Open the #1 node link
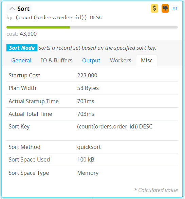Image resolution: width=185 pixels, height=199 pixels. tap(175, 9)
